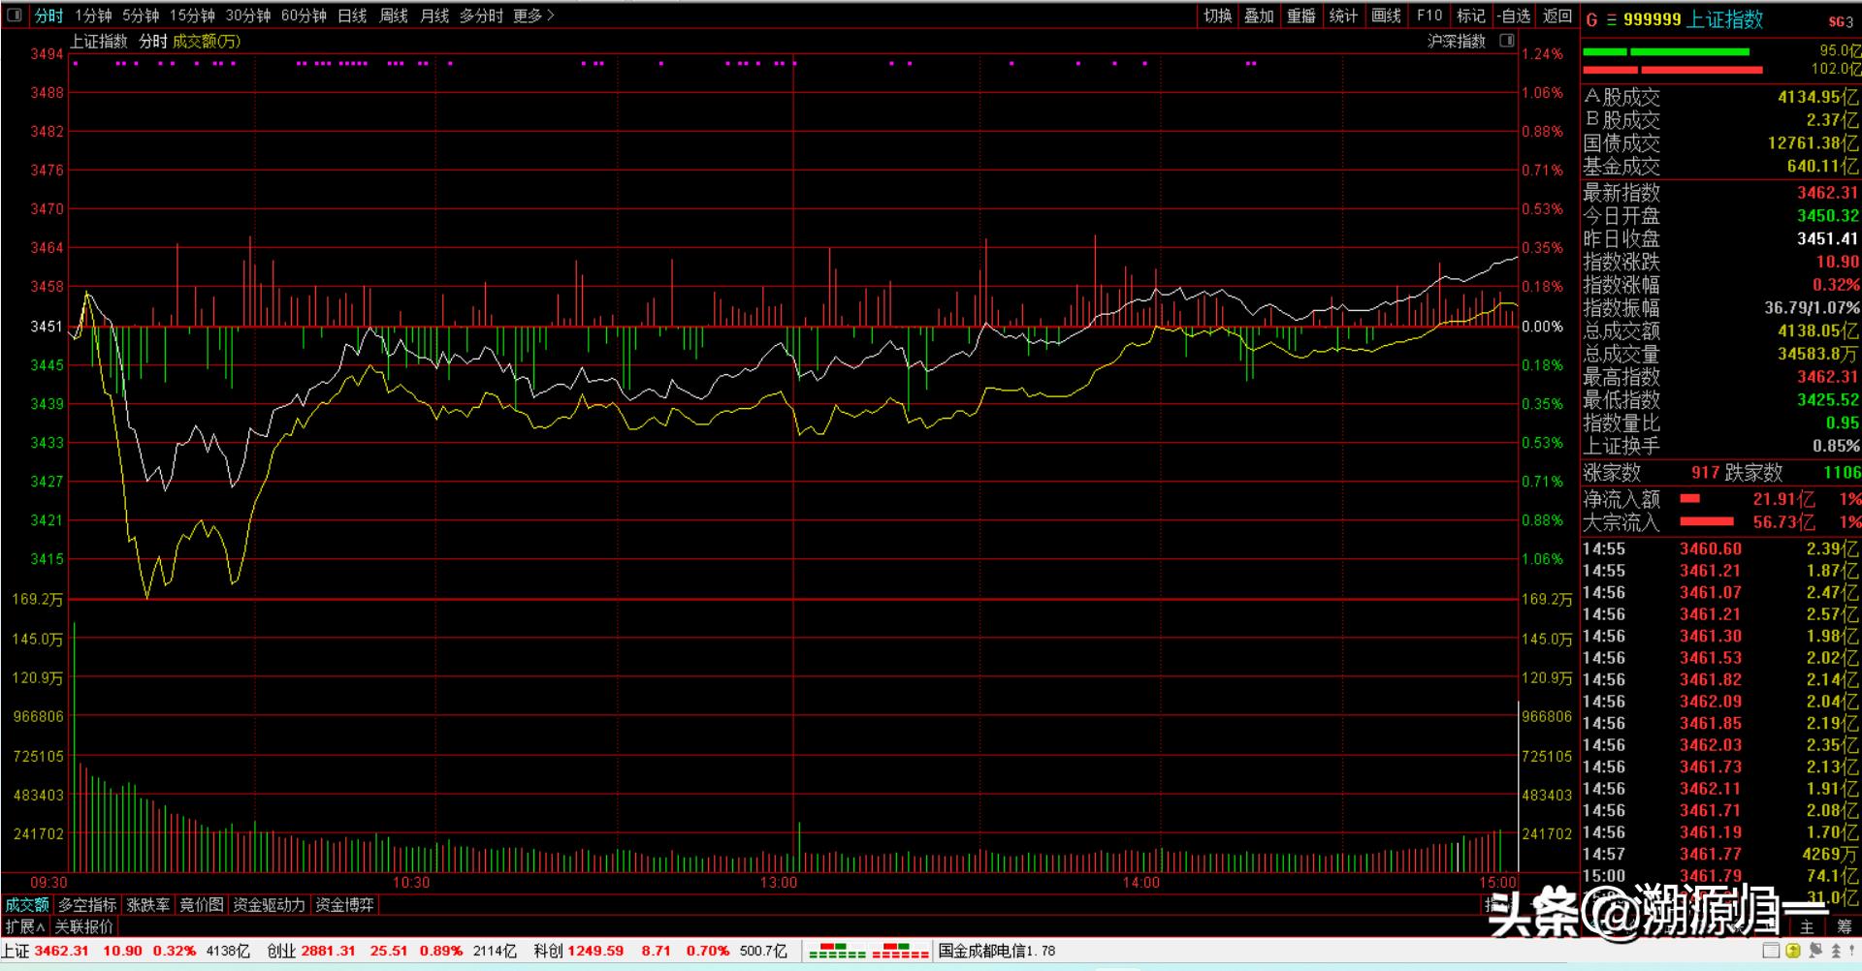Switch to 多空指标 indicator tab
This screenshot has width=1862, height=971.
click(x=87, y=904)
